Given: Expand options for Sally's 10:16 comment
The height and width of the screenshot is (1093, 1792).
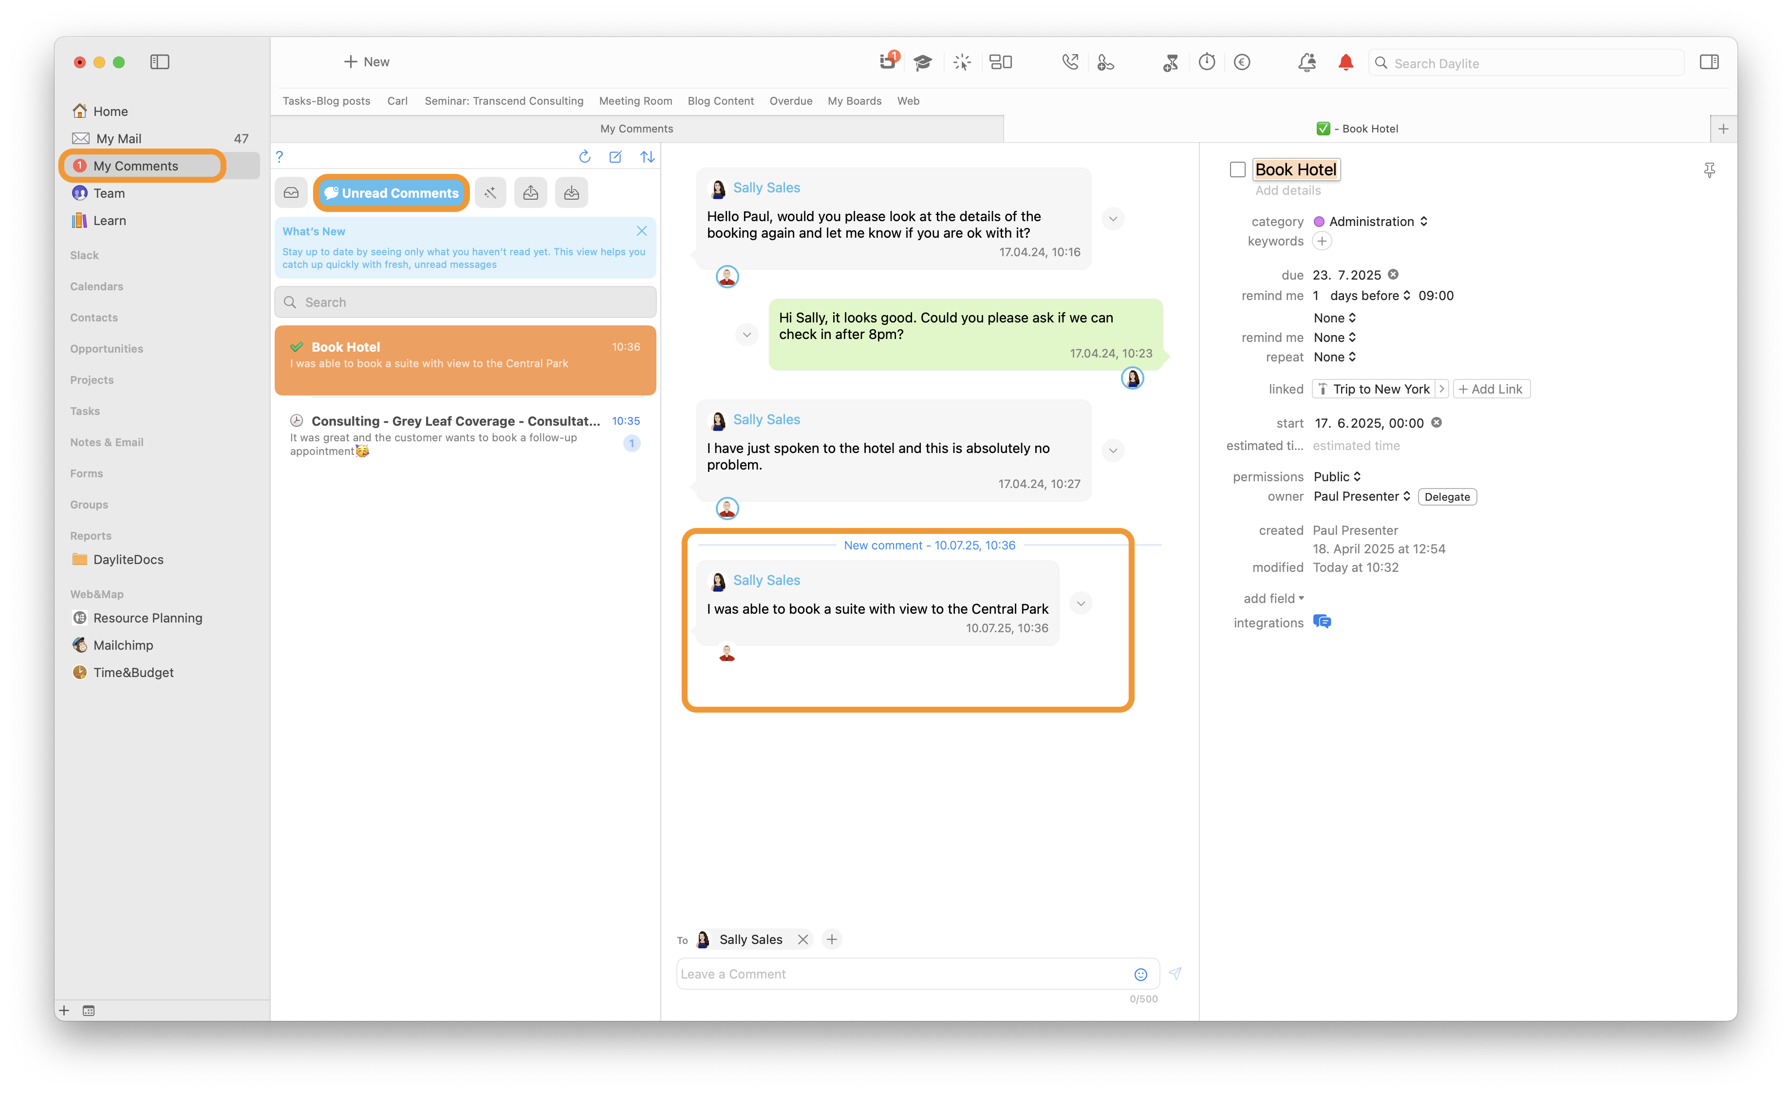Looking at the screenshot, I should [x=1113, y=218].
